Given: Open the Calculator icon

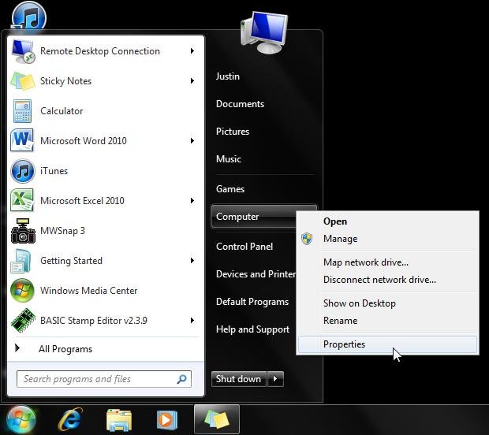Looking at the screenshot, I should (x=22, y=111).
